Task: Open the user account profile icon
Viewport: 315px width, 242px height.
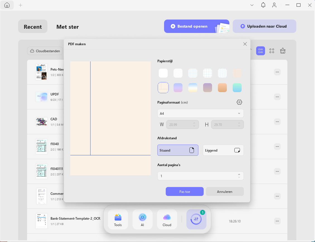Action: click(274, 5)
